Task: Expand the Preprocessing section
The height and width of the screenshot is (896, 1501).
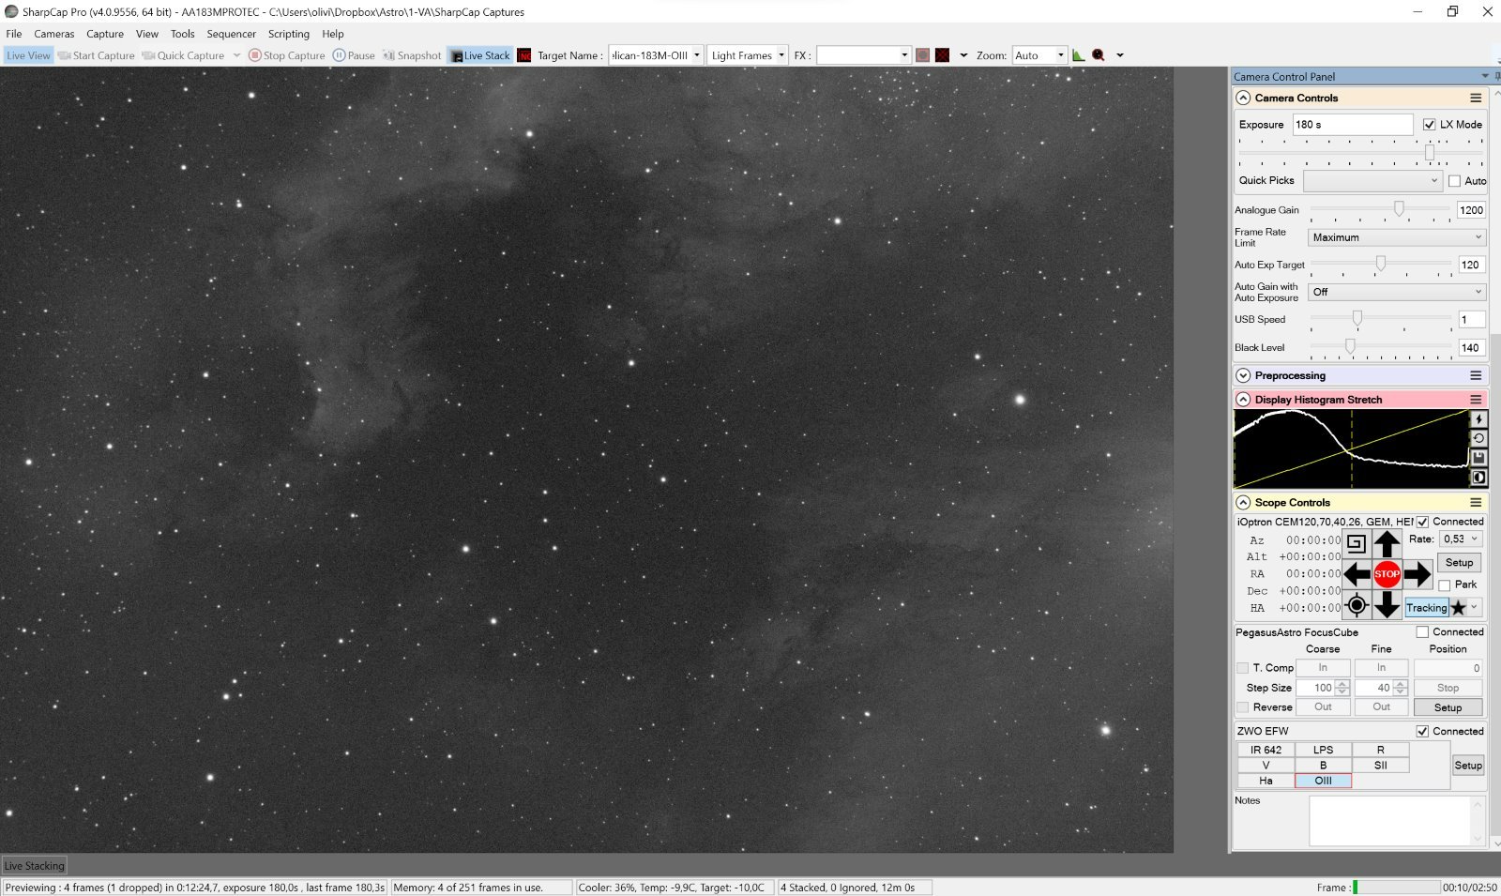Action: pyautogui.click(x=1243, y=375)
